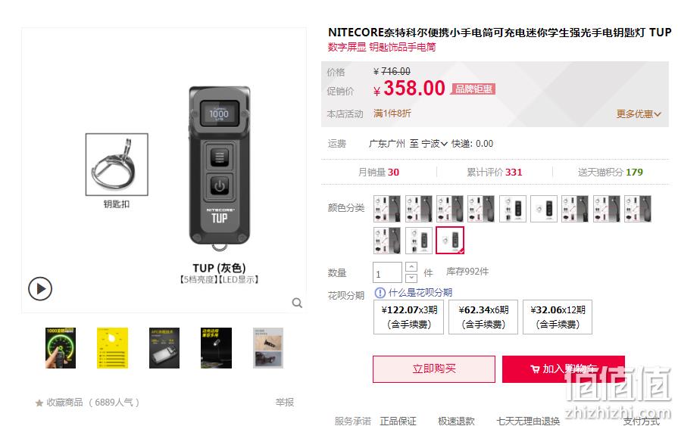Increase quantity with the up arrow
The height and width of the screenshot is (426, 678).
tap(411, 266)
